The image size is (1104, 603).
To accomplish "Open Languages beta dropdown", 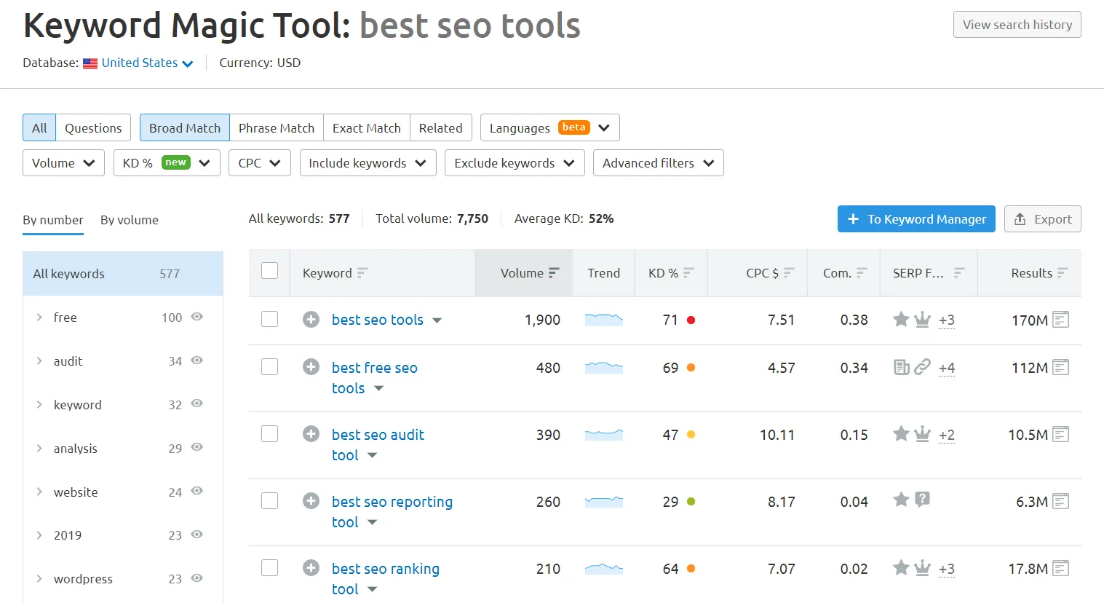I will (549, 127).
